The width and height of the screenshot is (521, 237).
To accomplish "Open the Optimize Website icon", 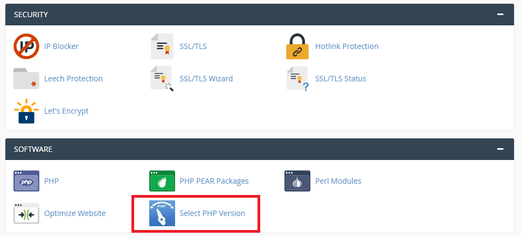I will pos(26,213).
